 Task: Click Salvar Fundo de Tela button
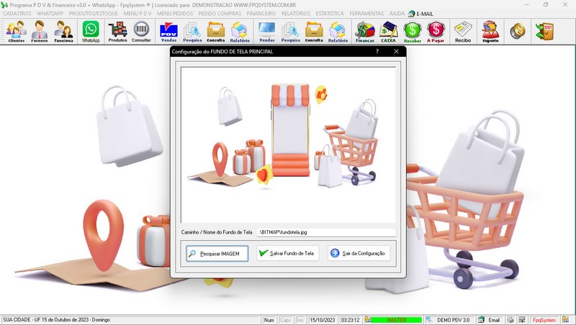[287, 253]
